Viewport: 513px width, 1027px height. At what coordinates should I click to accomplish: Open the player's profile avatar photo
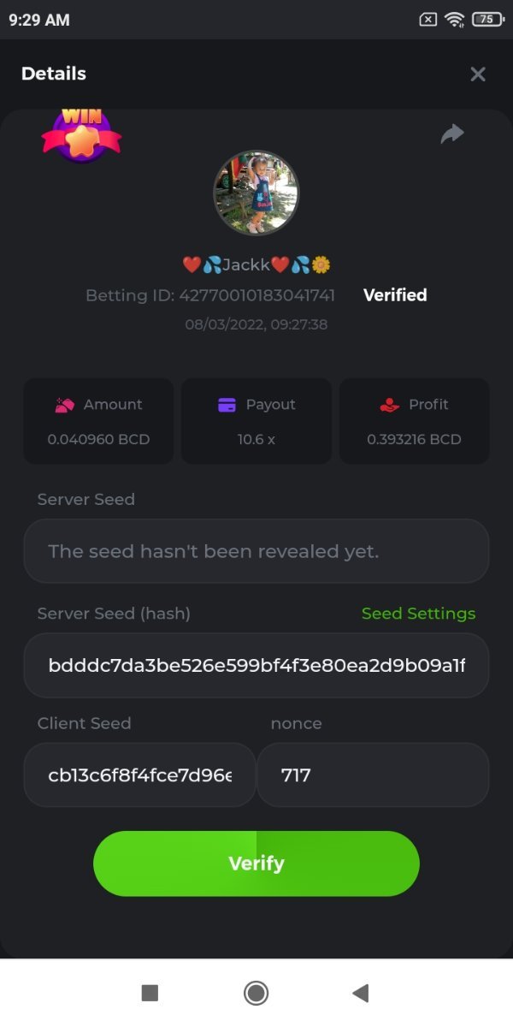click(256, 193)
